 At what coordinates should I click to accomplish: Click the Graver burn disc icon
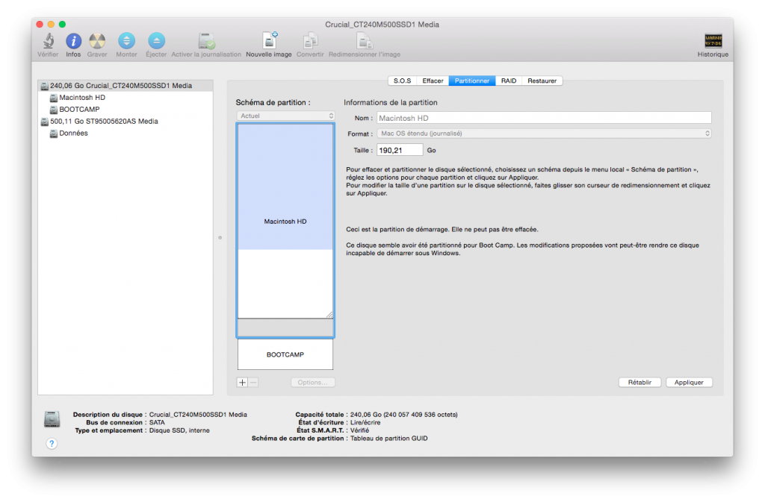pos(97,41)
